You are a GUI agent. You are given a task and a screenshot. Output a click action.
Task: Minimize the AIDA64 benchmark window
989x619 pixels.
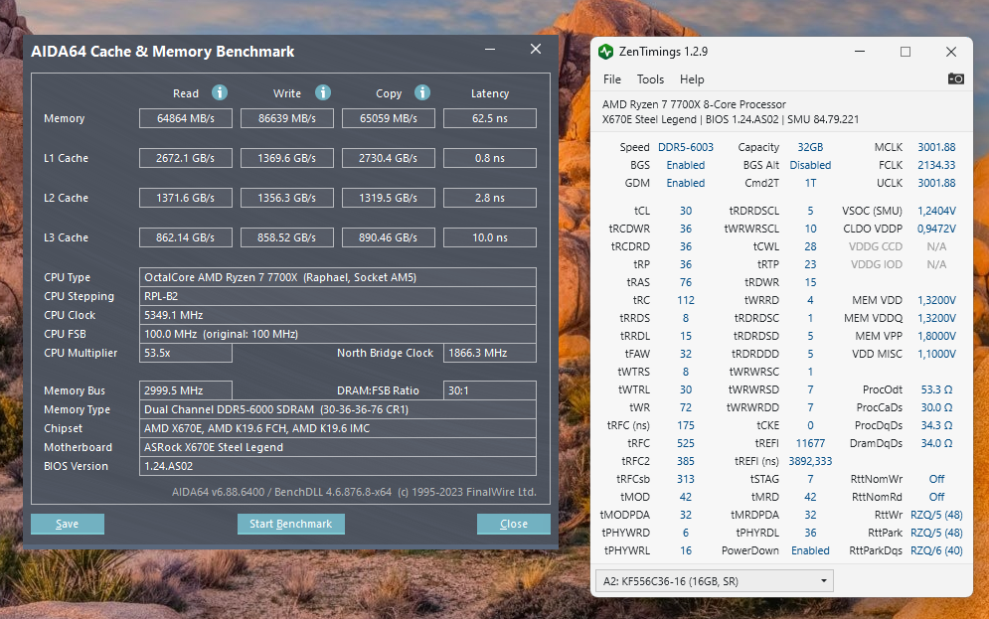490,49
